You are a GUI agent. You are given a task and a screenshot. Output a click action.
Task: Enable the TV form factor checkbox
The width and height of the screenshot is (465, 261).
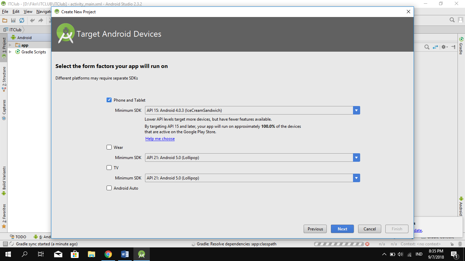point(109,168)
